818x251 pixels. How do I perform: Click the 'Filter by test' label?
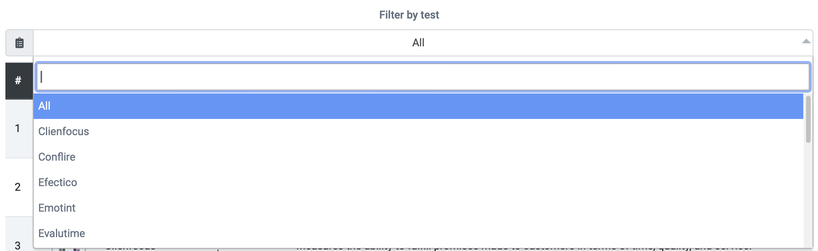[409, 15]
